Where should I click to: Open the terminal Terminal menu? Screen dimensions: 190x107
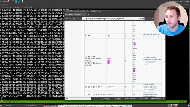(24, 7)
